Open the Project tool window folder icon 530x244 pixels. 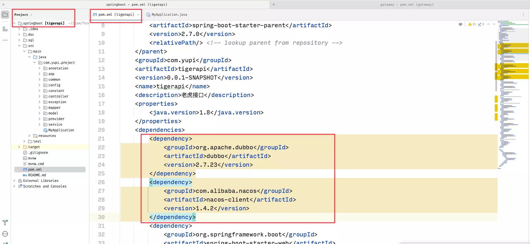(5, 15)
